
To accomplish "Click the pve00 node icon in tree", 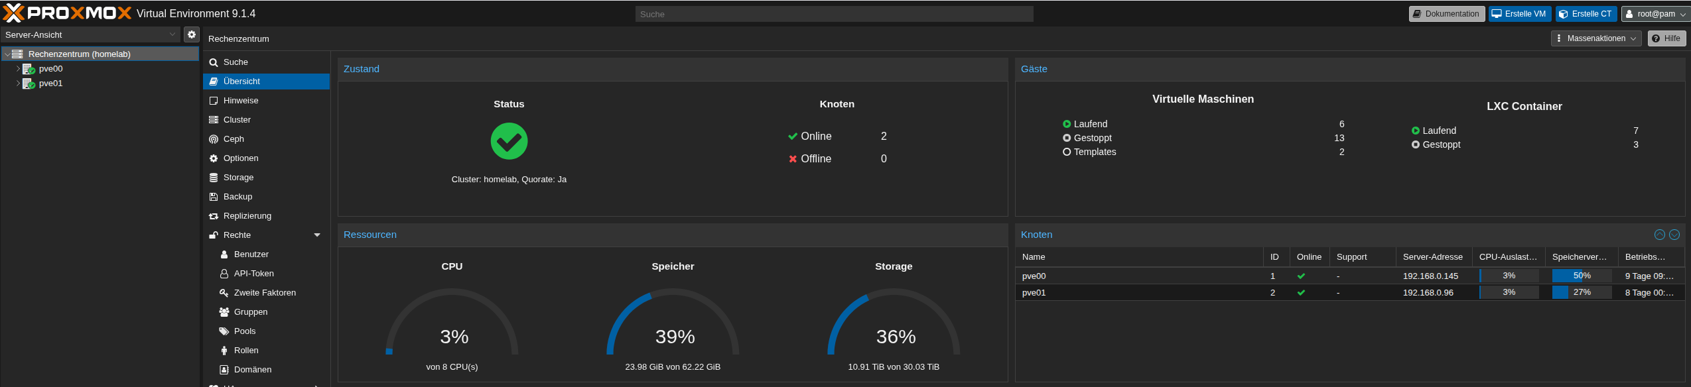I will coord(29,69).
